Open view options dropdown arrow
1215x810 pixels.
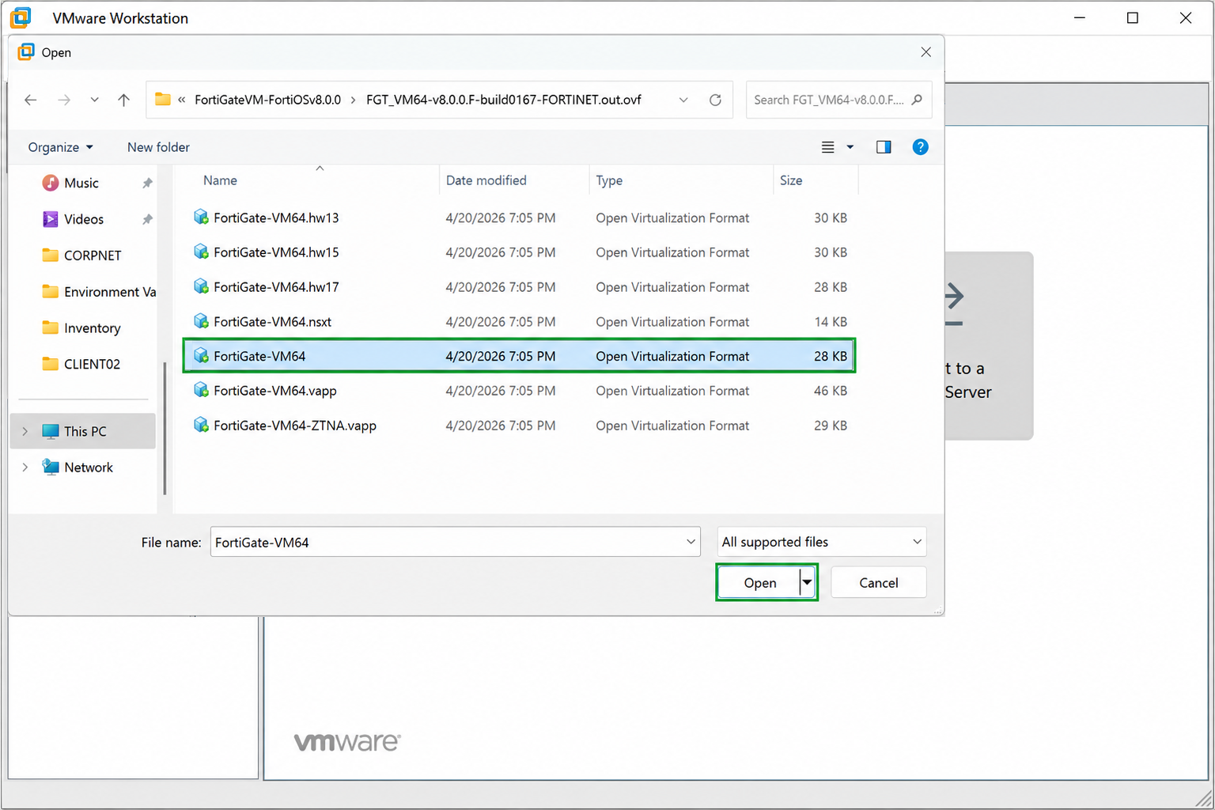(850, 147)
